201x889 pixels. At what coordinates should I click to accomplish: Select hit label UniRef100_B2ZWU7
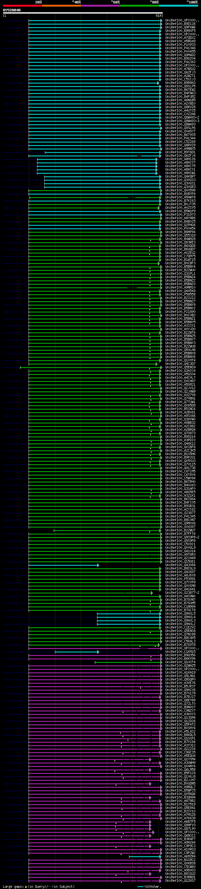(180, 530)
